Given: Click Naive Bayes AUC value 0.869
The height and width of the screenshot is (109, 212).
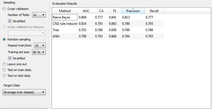Looking at the screenshot, I should 83,17.
